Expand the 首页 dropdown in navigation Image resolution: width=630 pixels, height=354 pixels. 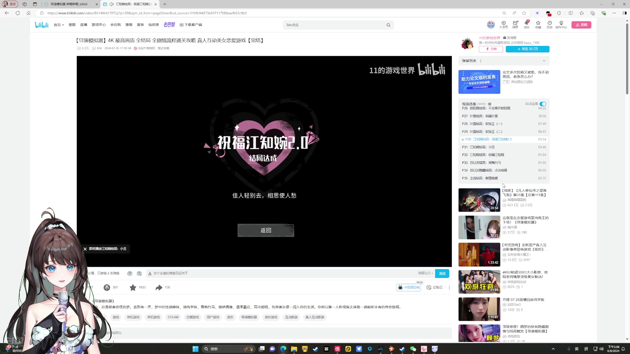coord(59,25)
